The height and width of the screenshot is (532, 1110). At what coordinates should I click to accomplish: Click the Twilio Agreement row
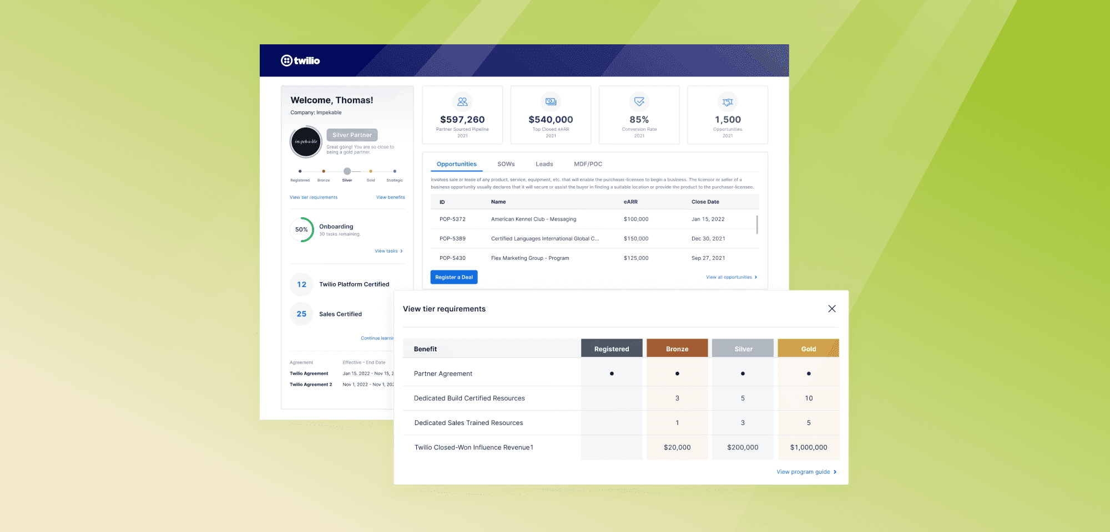click(x=341, y=374)
